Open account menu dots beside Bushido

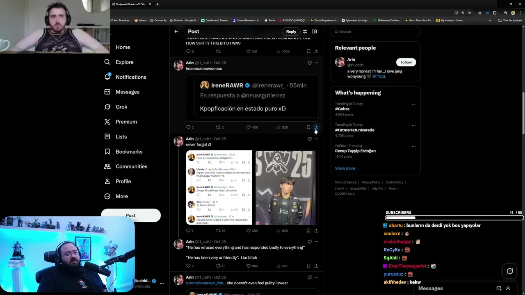coord(162,283)
